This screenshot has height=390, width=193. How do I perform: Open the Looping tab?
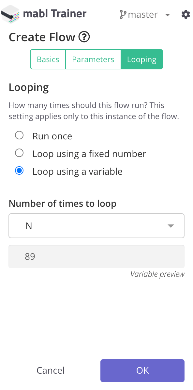(x=142, y=59)
